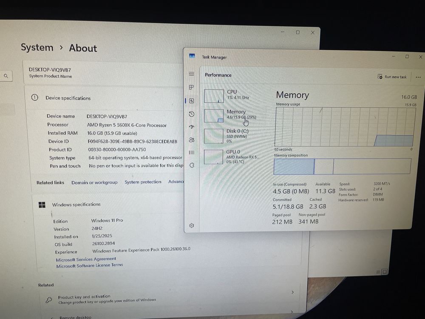Image resolution: width=425 pixels, height=319 pixels.
Task: Click Device ID value F094F628-309E
Action: pos(132,141)
